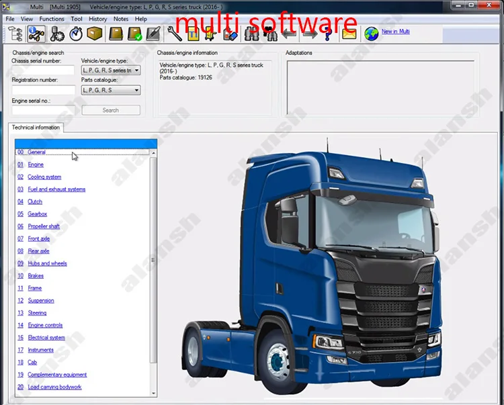
Task: Click inside the Adaptations box
Action: 380,87
